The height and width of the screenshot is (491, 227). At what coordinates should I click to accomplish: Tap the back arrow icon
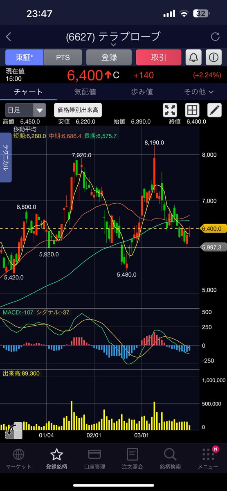coord(9,37)
